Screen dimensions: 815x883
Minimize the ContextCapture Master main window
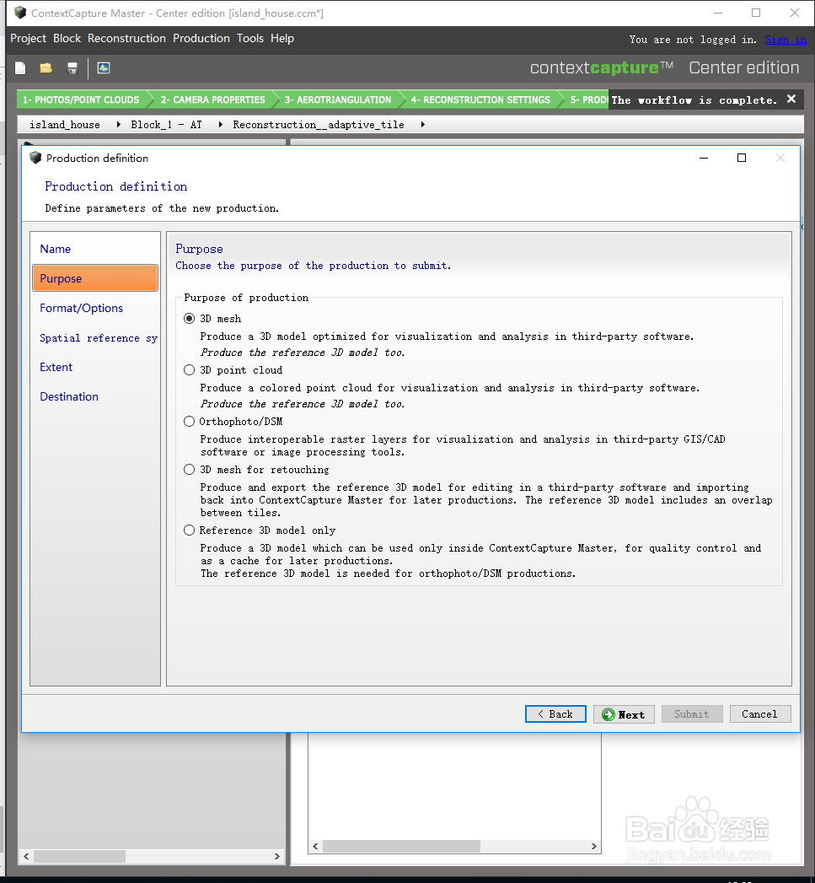click(x=718, y=13)
